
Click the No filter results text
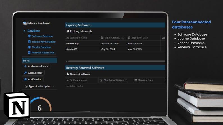[x=75, y=86]
